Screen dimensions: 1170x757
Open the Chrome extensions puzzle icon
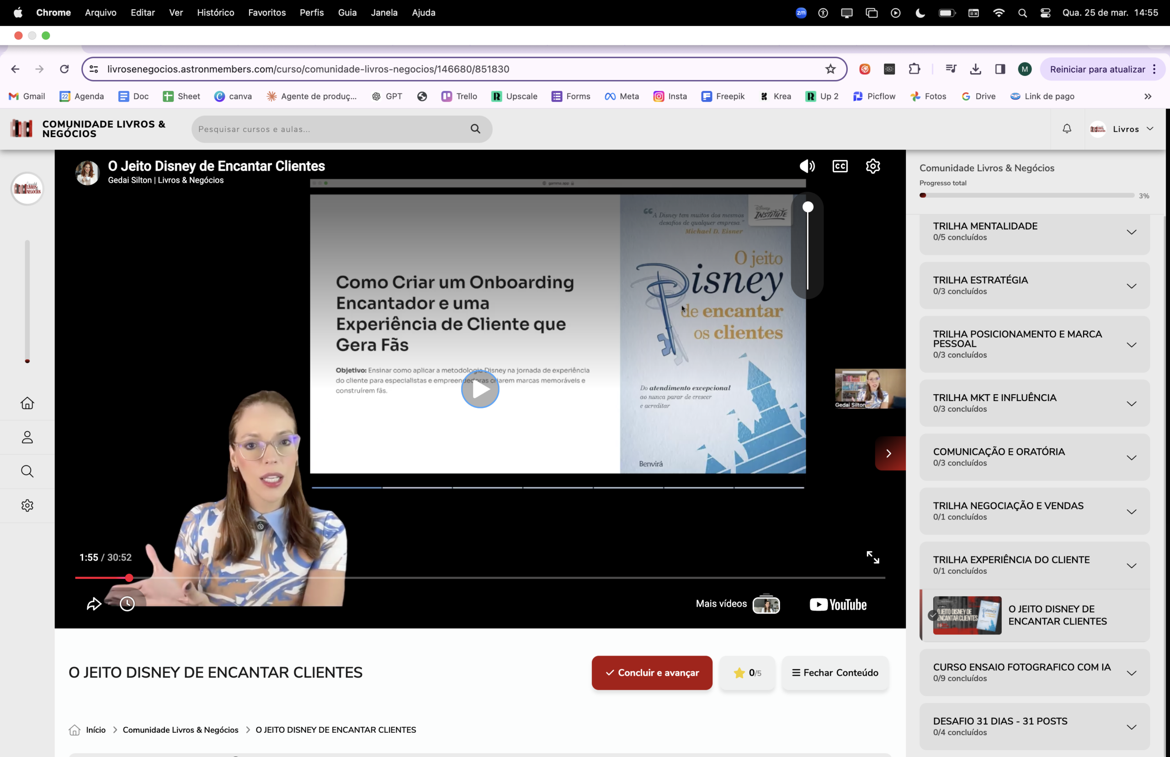[914, 69]
